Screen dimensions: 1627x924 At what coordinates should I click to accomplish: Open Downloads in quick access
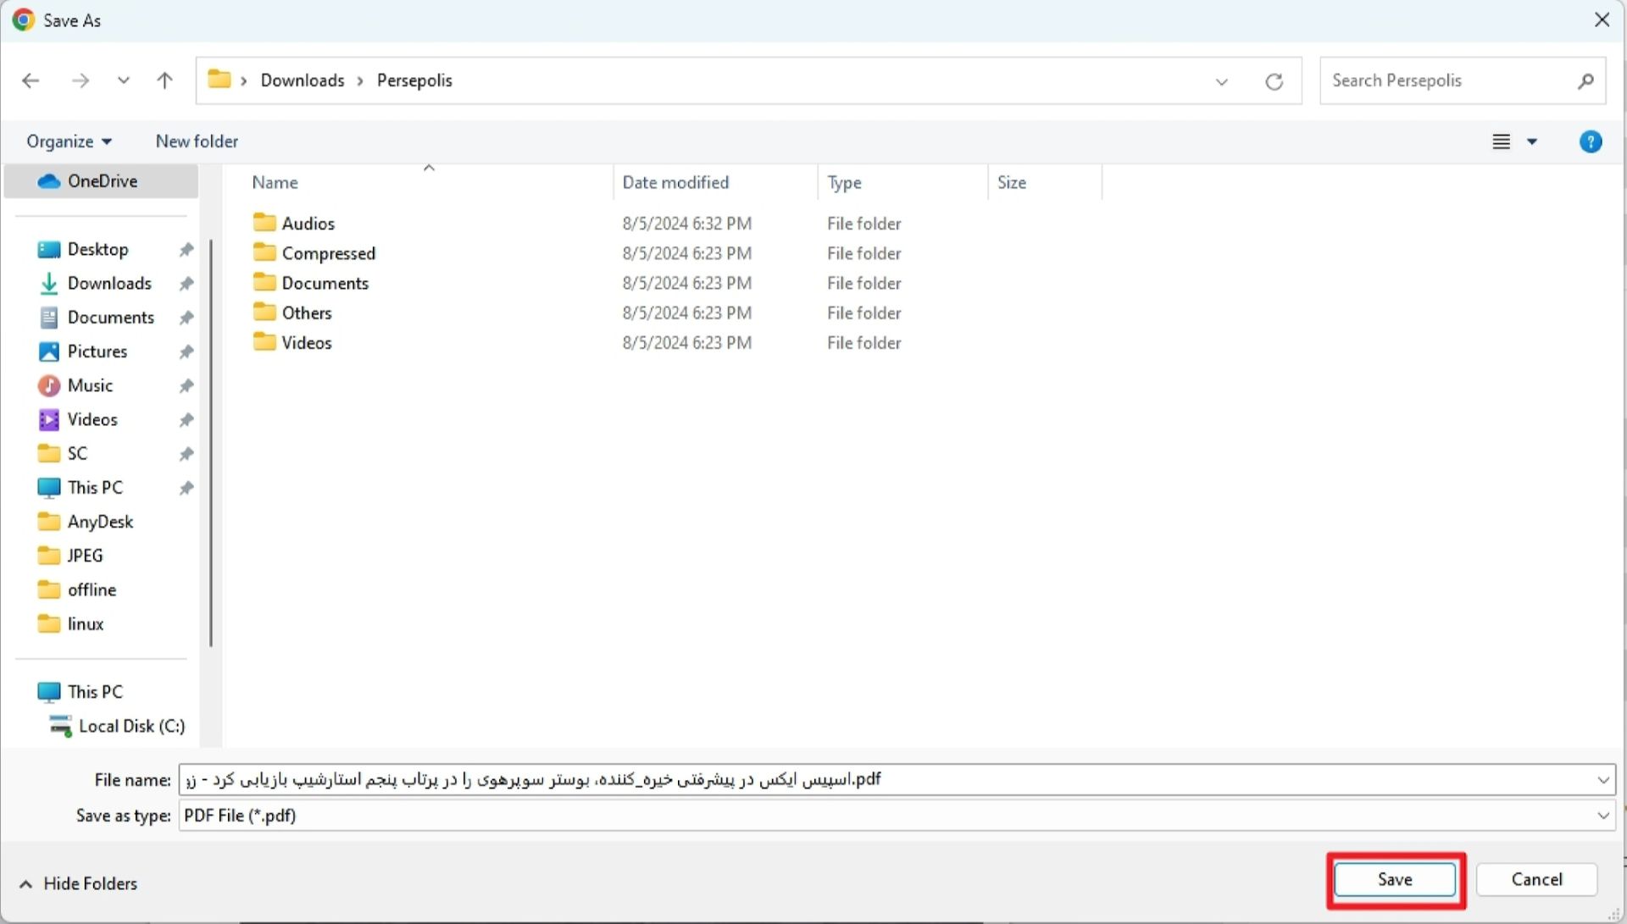tap(109, 283)
